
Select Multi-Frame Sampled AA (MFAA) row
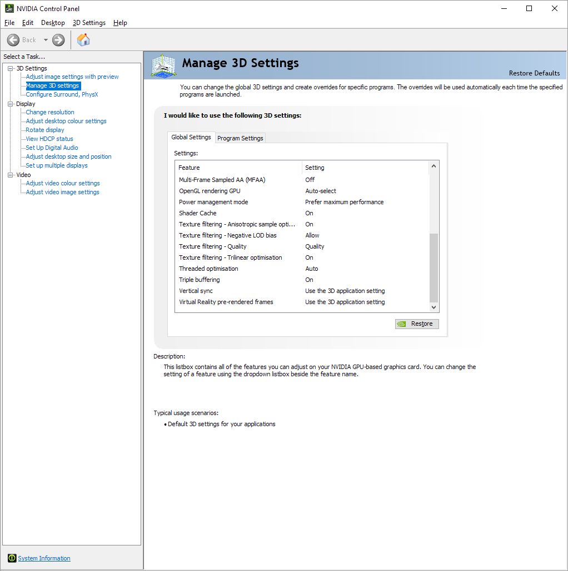pos(302,180)
